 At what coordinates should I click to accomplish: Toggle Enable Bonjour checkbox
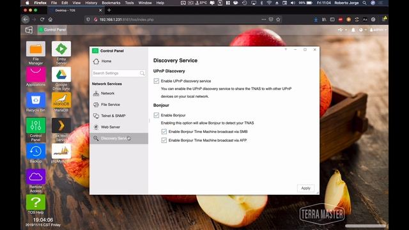(x=156, y=115)
